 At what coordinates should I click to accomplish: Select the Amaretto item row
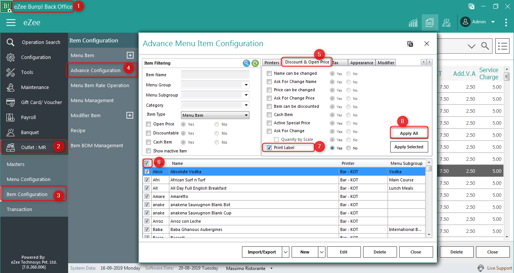click(284, 196)
